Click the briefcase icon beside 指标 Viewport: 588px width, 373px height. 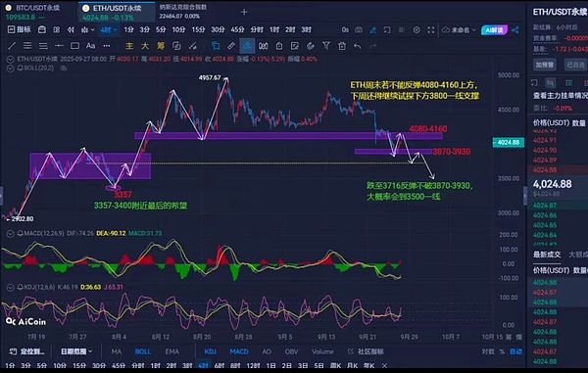coord(42,29)
